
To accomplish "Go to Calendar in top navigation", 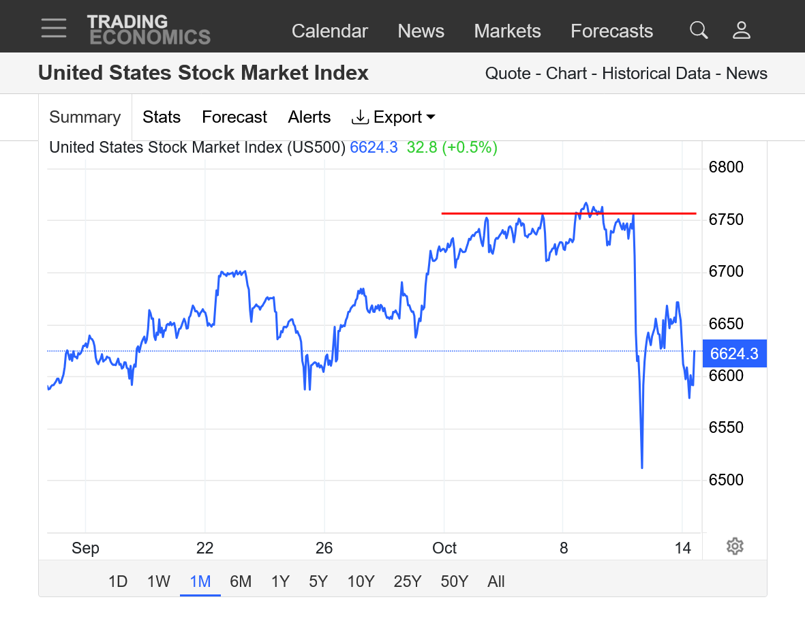I will [x=329, y=31].
